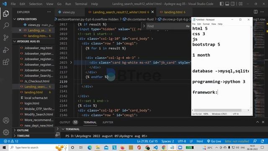Open Notepad Format menu

pyautogui.click(x=206, y=24)
